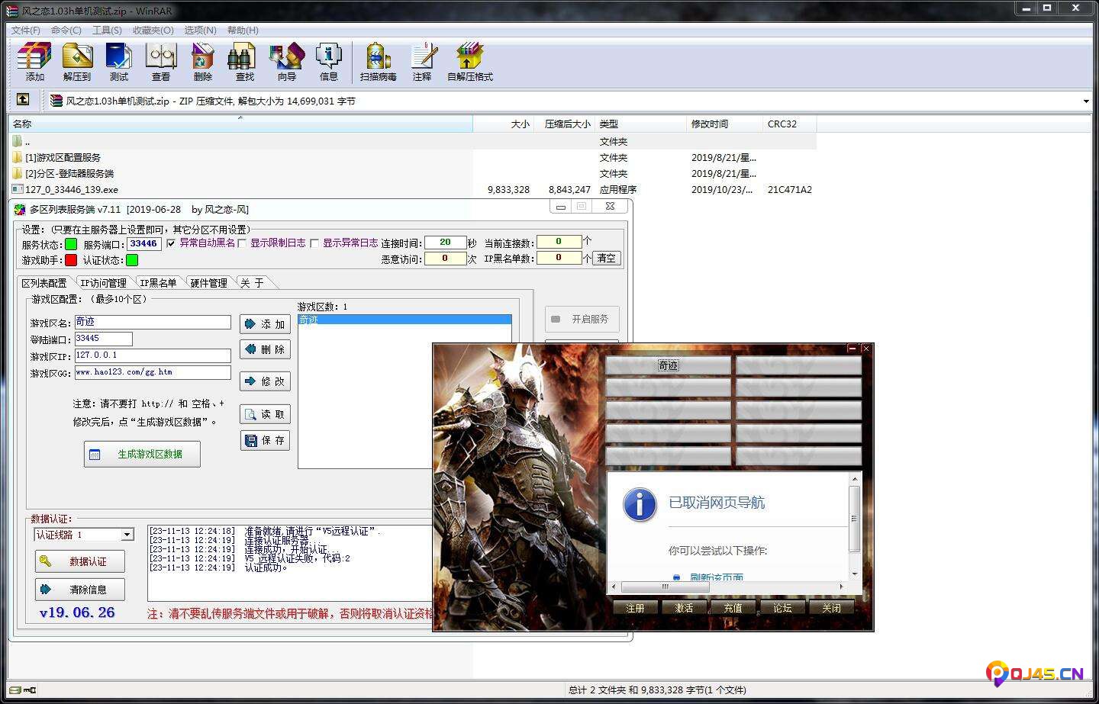Viewport: 1099px width, 704px height.
Task: Sort by the 压缩后大小 column header
Action: (565, 124)
